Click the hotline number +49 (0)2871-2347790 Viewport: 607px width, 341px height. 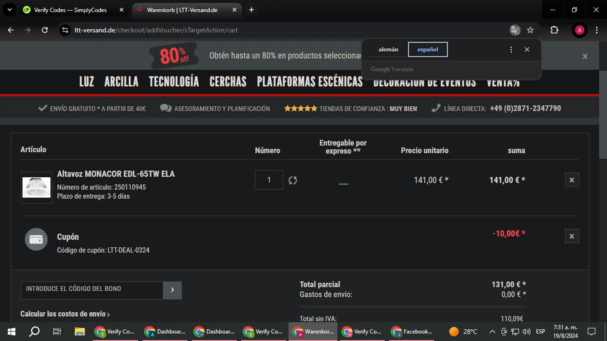pos(525,108)
